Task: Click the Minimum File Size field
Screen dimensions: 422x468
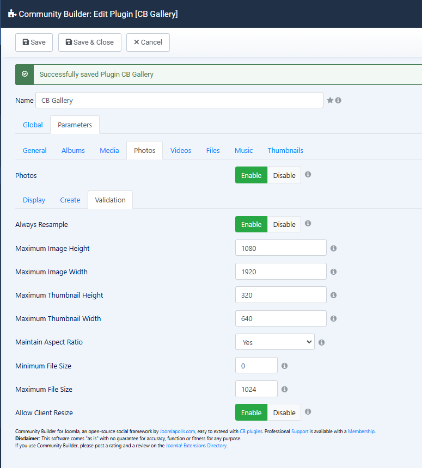Action: point(256,365)
